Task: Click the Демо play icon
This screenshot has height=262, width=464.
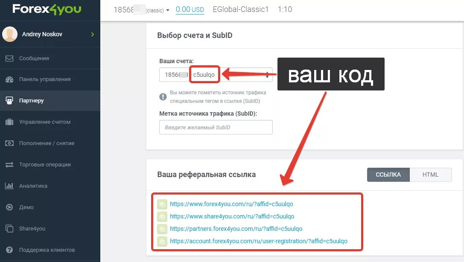Action: pos(9,207)
